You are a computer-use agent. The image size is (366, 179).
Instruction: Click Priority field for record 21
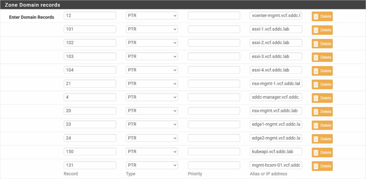click(x=214, y=84)
